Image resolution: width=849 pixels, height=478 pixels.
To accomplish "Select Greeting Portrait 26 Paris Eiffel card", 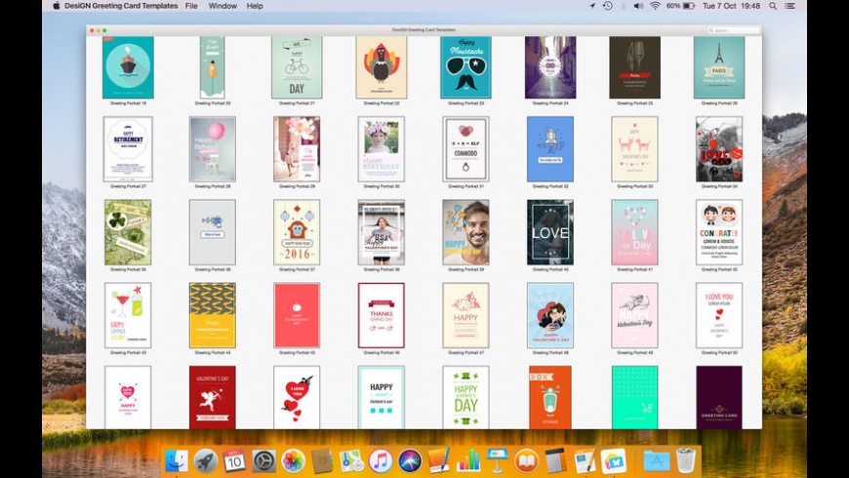I will click(719, 67).
